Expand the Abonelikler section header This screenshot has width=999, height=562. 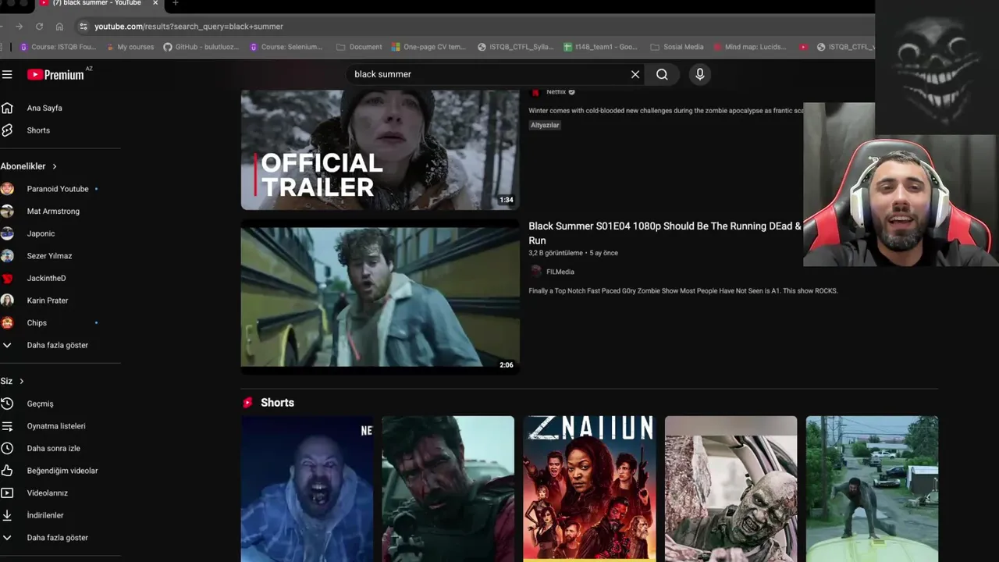tap(29, 166)
